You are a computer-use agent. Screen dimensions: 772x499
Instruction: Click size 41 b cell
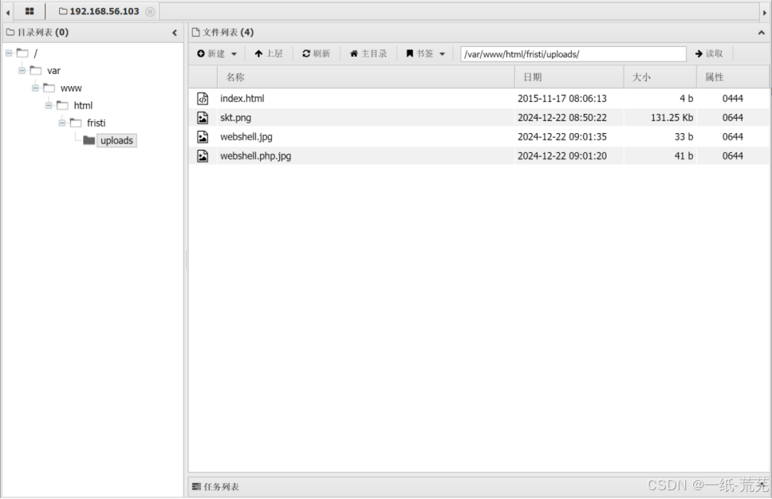683,156
